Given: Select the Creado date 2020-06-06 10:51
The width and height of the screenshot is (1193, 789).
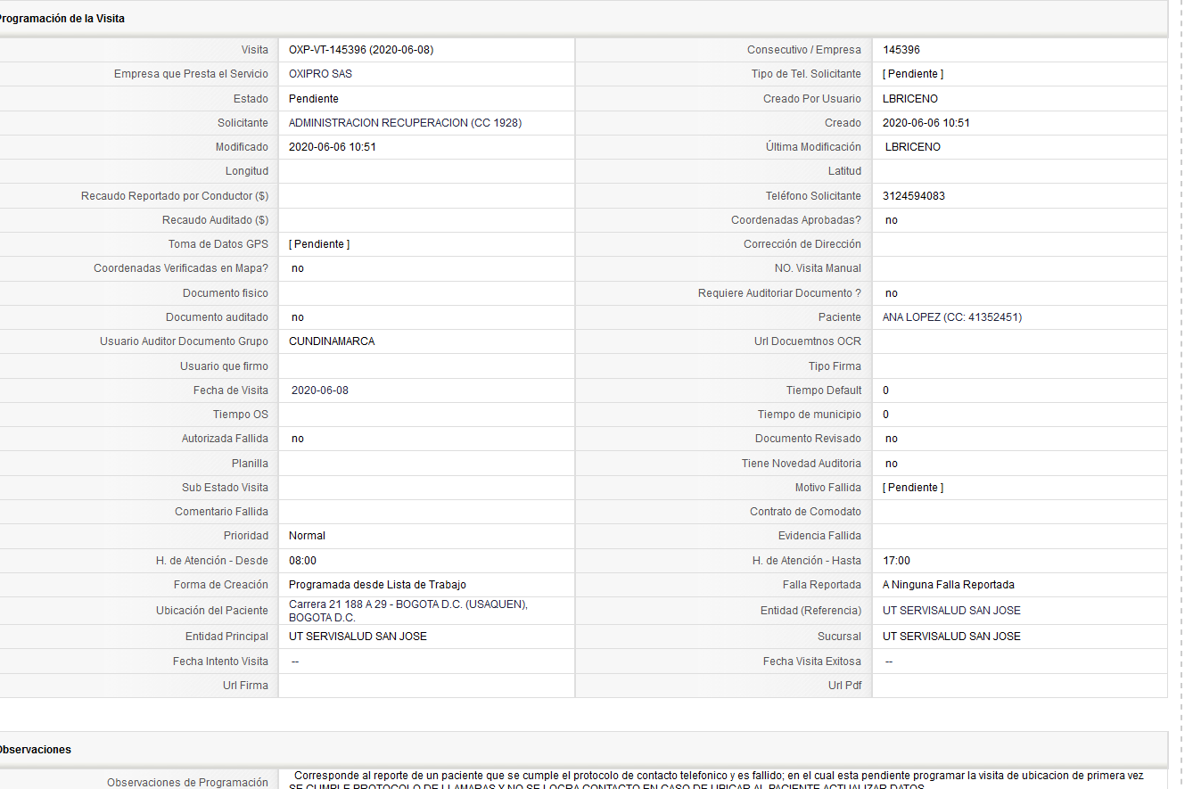Looking at the screenshot, I should point(926,123).
